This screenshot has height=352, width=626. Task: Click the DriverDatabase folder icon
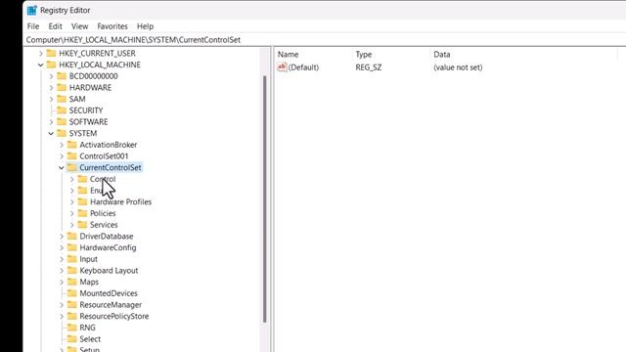71,236
